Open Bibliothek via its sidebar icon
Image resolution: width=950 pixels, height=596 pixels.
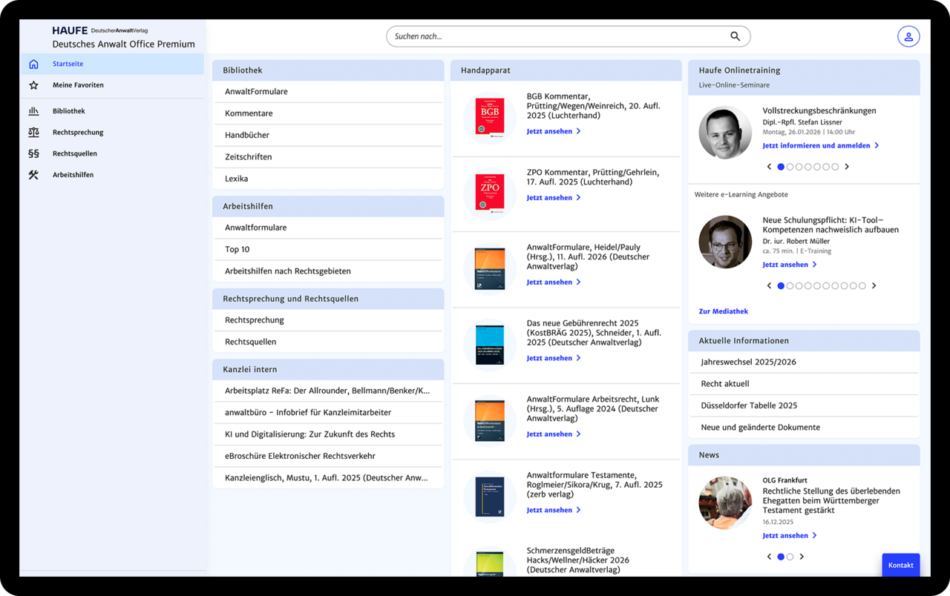pyautogui.click(x=33, y=111)
